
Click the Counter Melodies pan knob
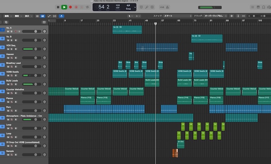click(44, 93)
